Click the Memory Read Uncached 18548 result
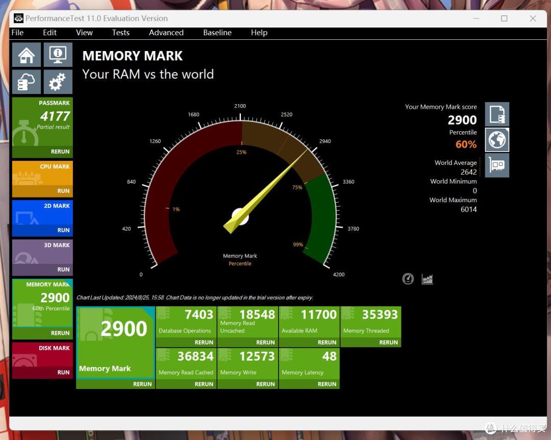The image size is (551, 440). [247, 322]
